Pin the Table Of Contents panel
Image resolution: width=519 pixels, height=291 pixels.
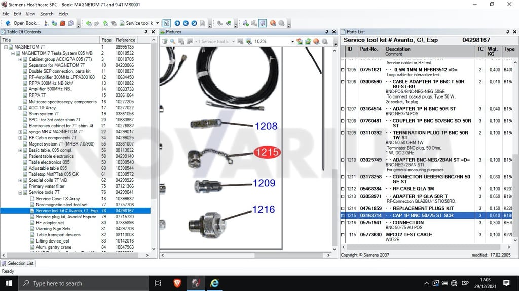pos(146,32)
